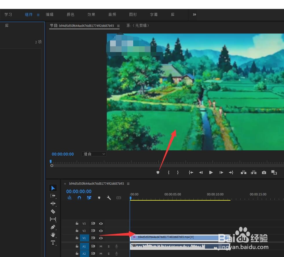Solo audio track A2
284x257 pixels.
pyautogui.click(x=109, y=254)
